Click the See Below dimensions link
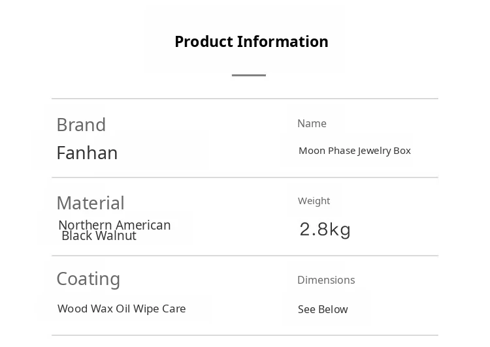Image resolution: width=490 pixels, height=347 pixels. click(323, 309)
